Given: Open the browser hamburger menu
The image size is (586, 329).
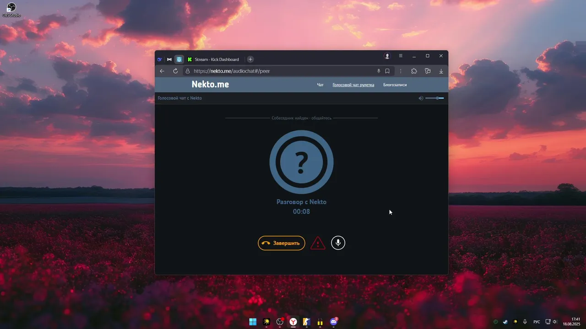Looking at the screenshot, I should 401,56.
